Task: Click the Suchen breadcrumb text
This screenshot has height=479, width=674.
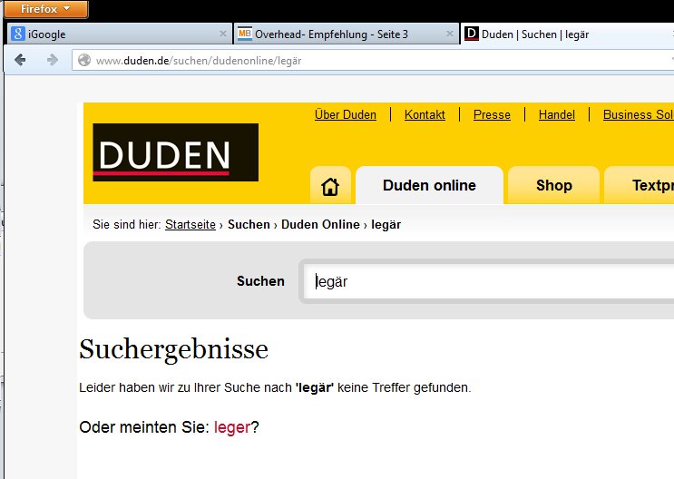Action: 249,224
